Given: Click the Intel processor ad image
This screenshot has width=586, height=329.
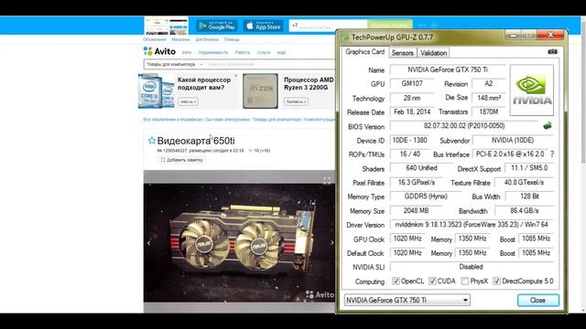Looking at the screenshot, I should (x=157, y=91).
